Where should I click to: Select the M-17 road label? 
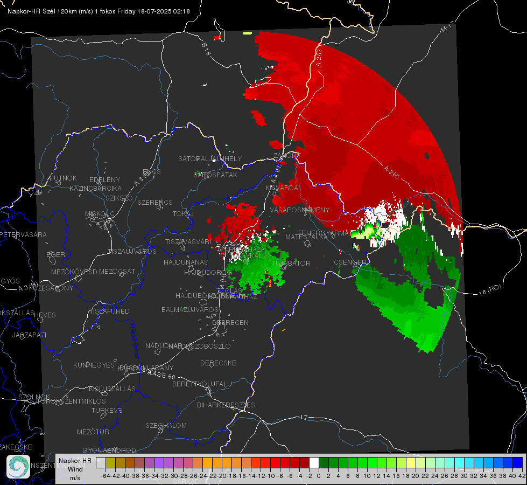[447, 26]
